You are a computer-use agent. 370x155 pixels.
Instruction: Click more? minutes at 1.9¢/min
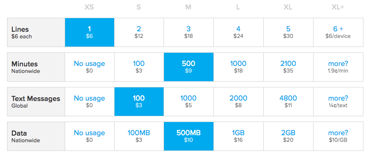338,67
